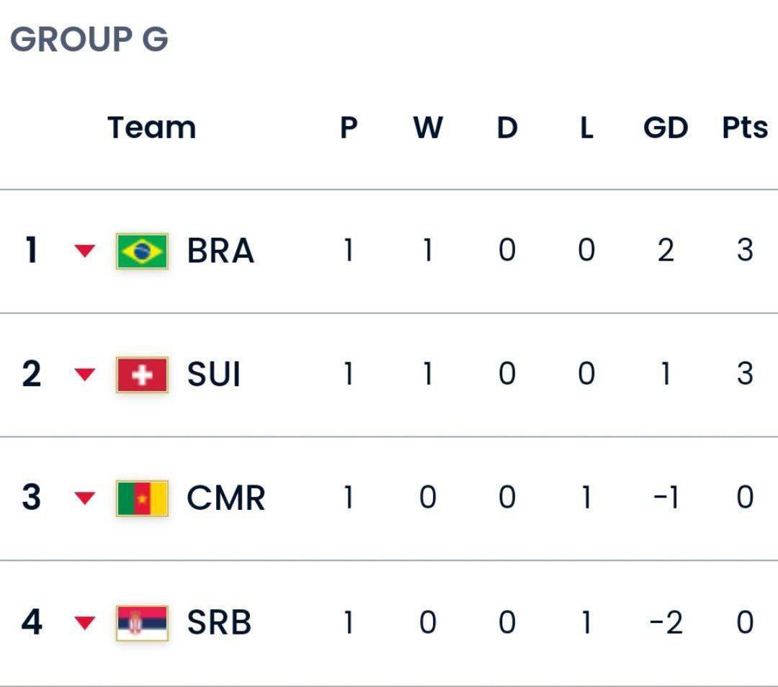Viewport: 778px width, 687px height.
Task: Click red arrow next to SRB
Action: 84,623
